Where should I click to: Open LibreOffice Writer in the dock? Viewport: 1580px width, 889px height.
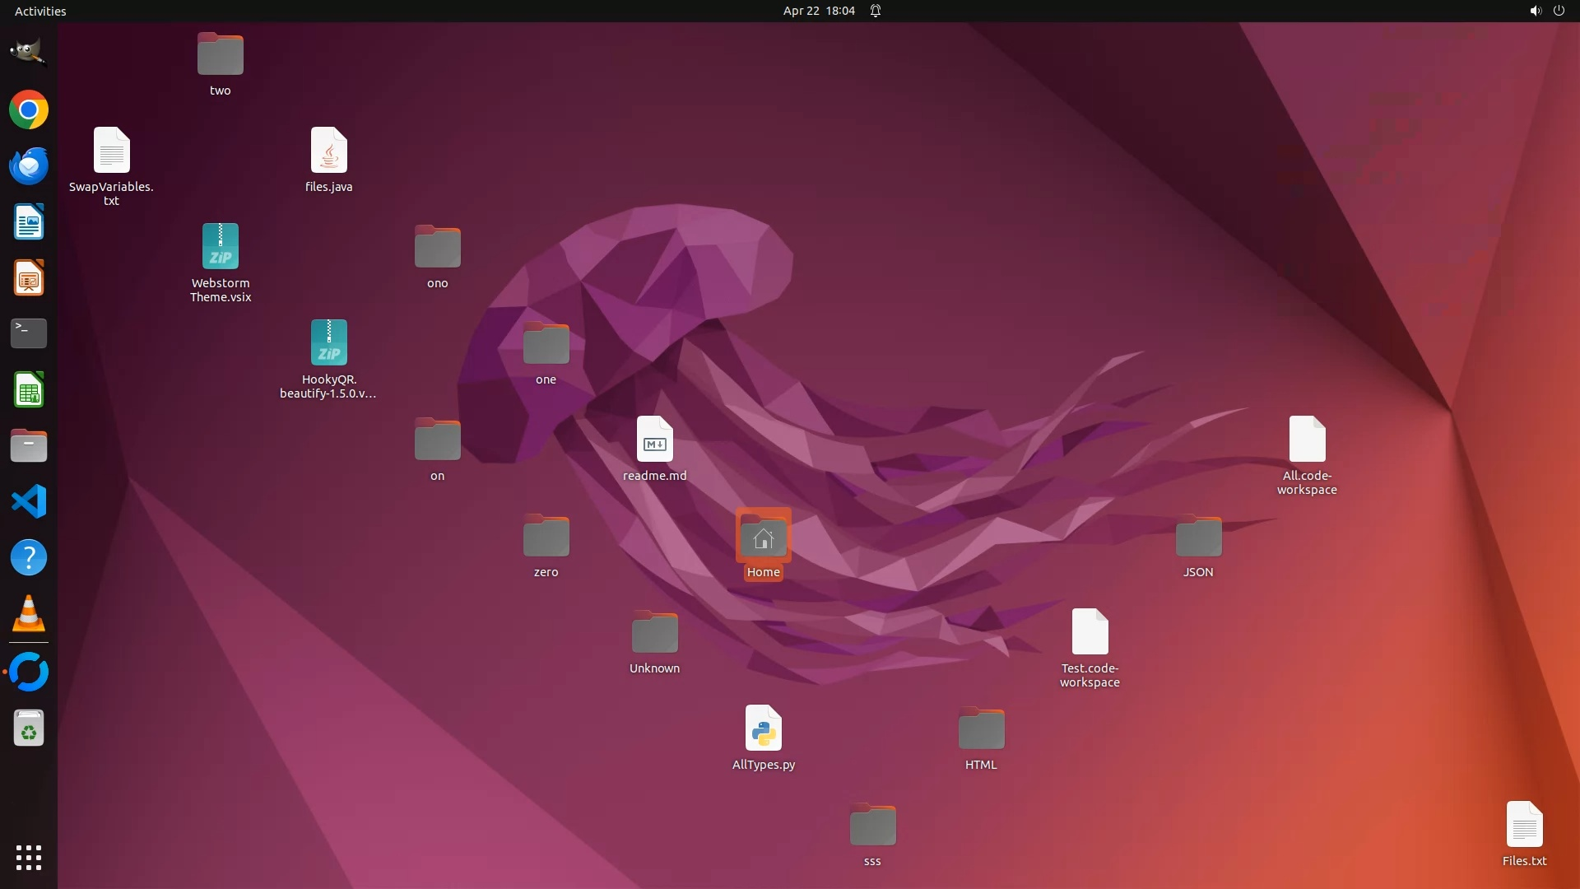(29, 222)
